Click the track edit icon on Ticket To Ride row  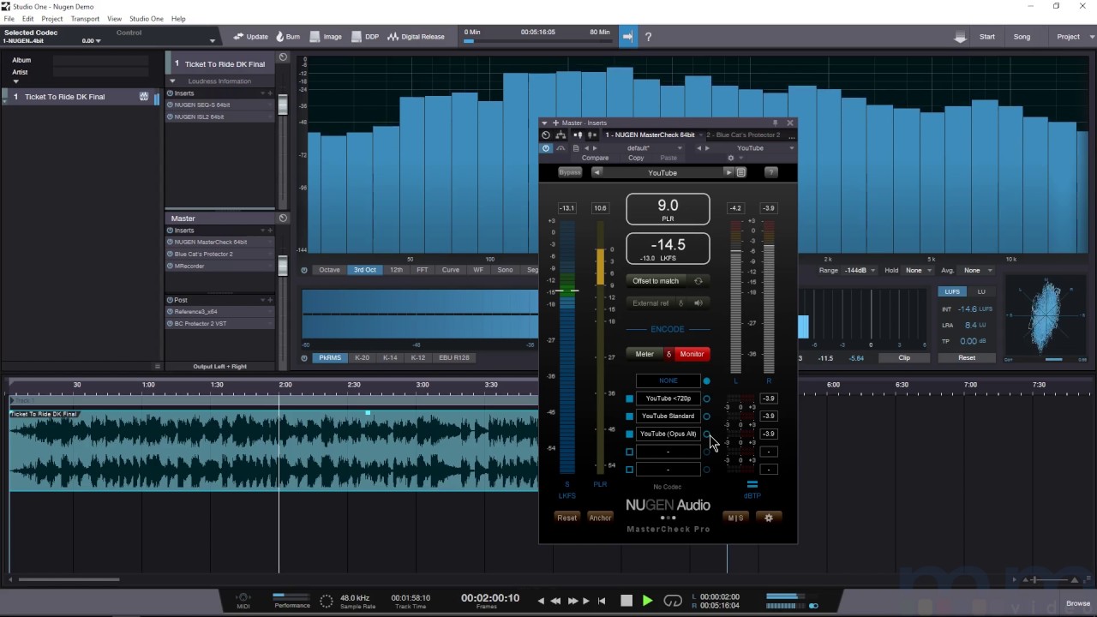coord(144,97)
